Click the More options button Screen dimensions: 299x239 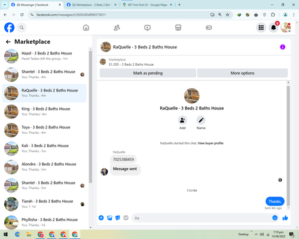tap(242, 73)
